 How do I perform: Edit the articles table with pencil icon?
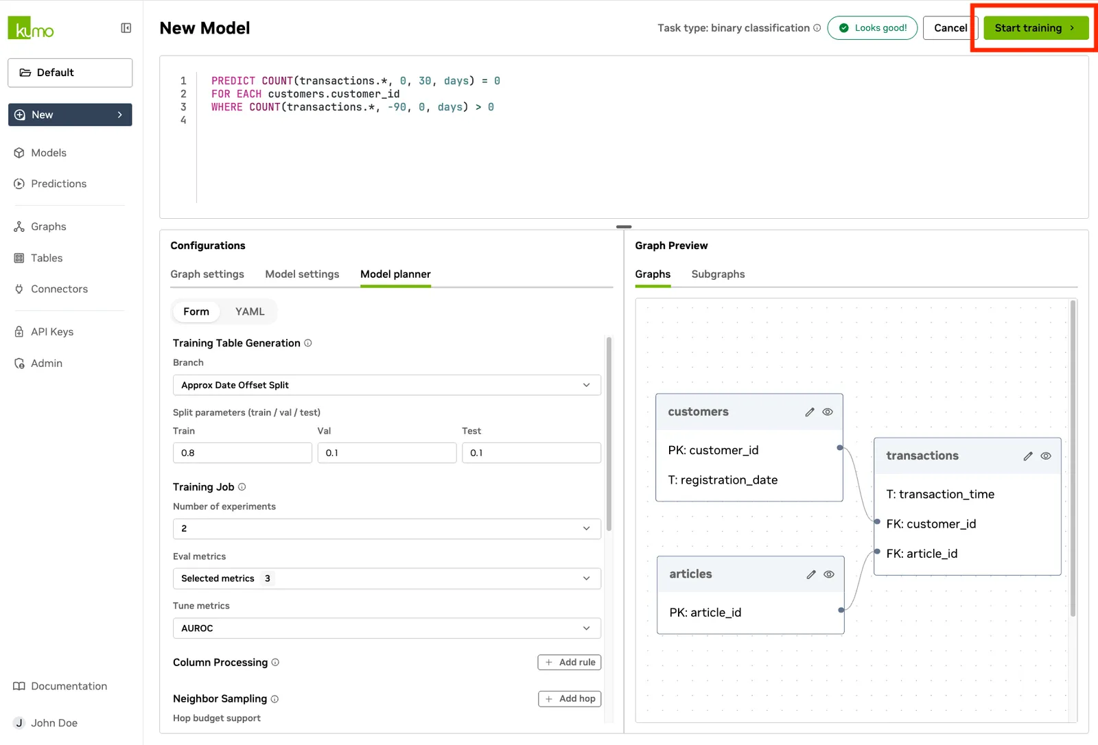point(811,574)
